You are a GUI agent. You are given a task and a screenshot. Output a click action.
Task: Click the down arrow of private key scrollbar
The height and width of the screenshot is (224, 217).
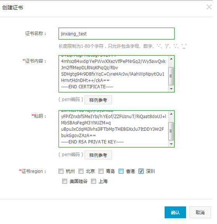point(171,144)
